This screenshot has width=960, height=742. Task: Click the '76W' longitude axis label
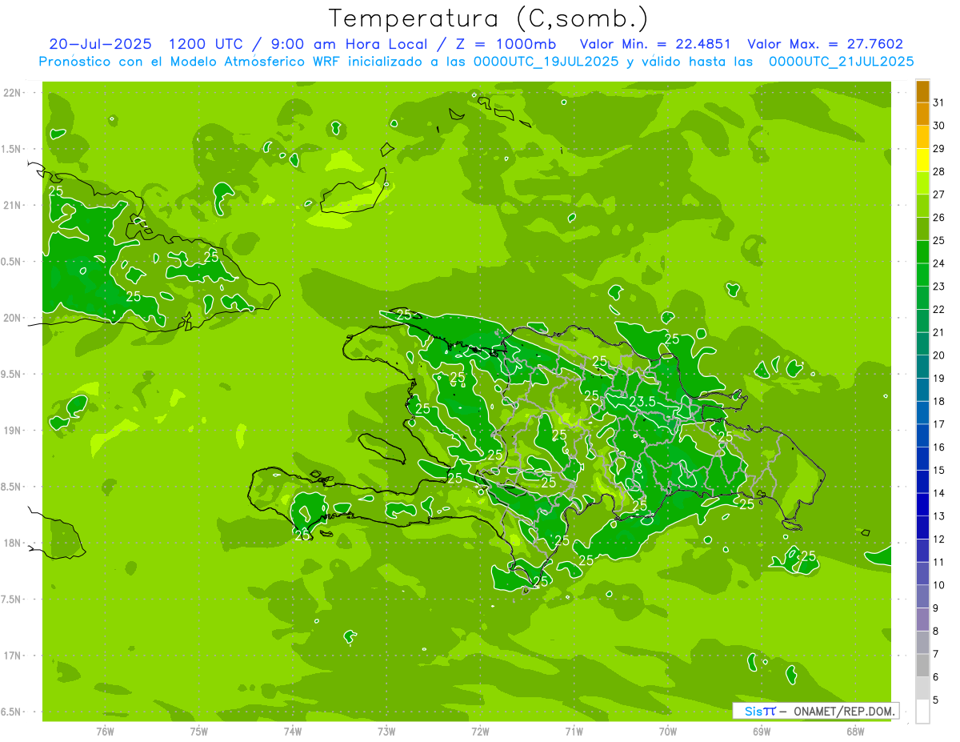(105, 732)
